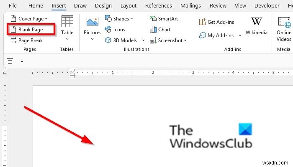Click the align text icon in quick toolbar
Screen dimensions: 293x167
point(10,61)
